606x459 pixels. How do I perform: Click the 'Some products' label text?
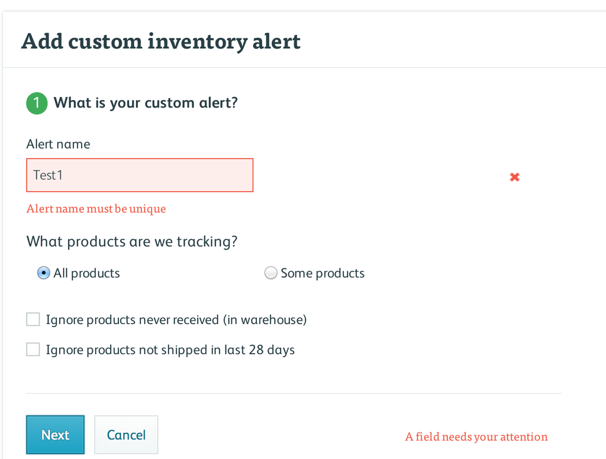pos(323,273)
